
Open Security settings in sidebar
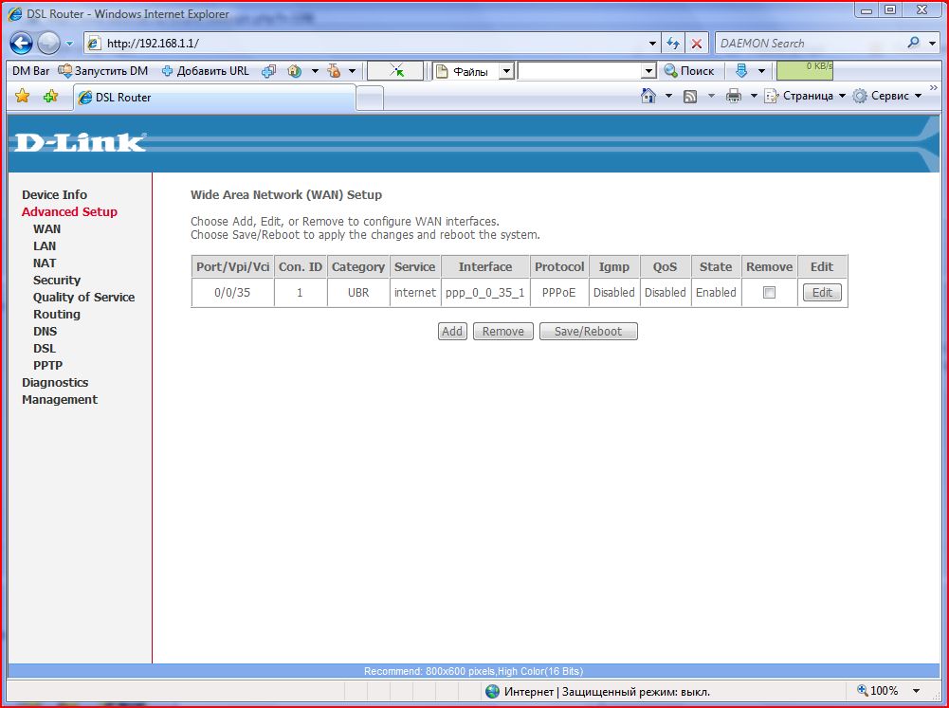(57, 281)
